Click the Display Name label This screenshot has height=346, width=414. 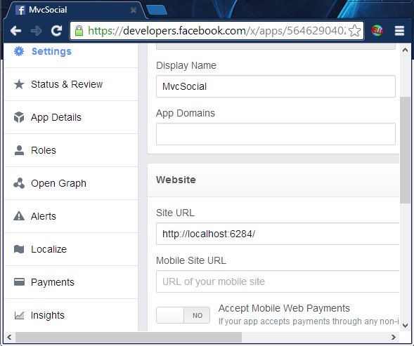[x=186, y=65]
